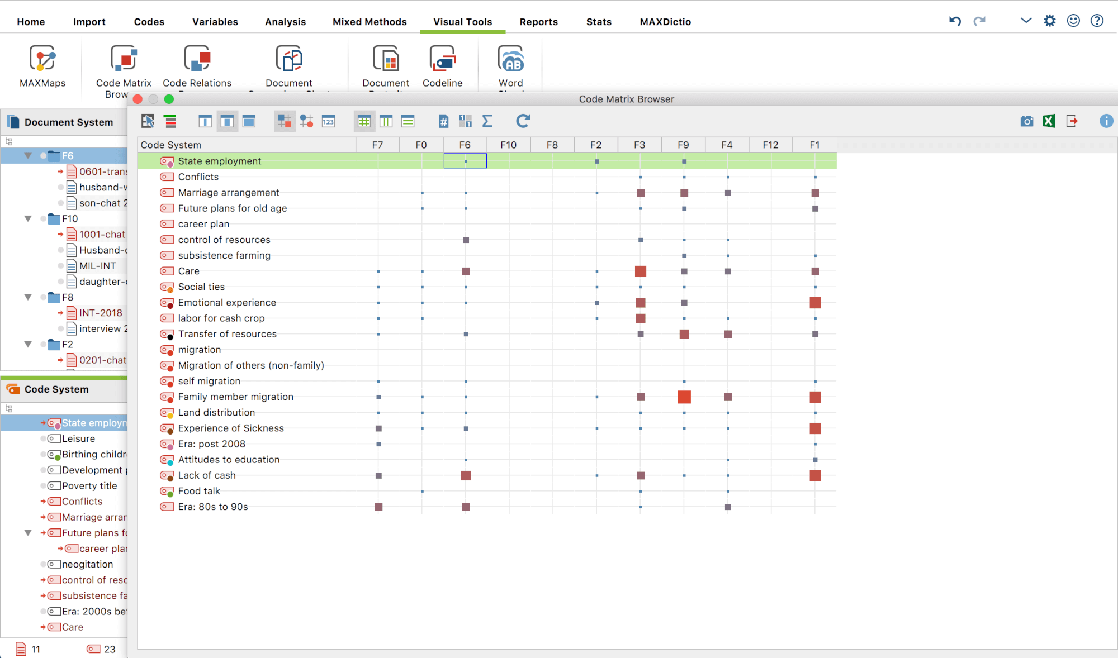This screenshot has height=658, width=1118.
Task: Select the Leisure code in Code System
Action: point(78,438)
